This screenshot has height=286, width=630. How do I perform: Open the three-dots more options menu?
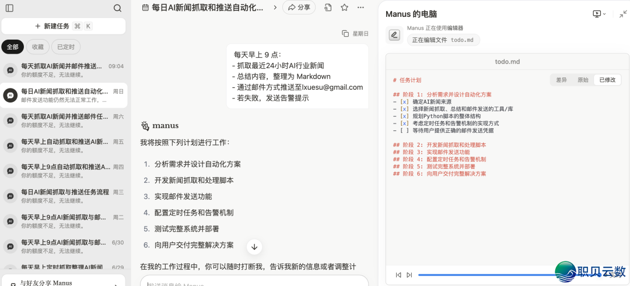pyautogui.click(x=360, y=8)
